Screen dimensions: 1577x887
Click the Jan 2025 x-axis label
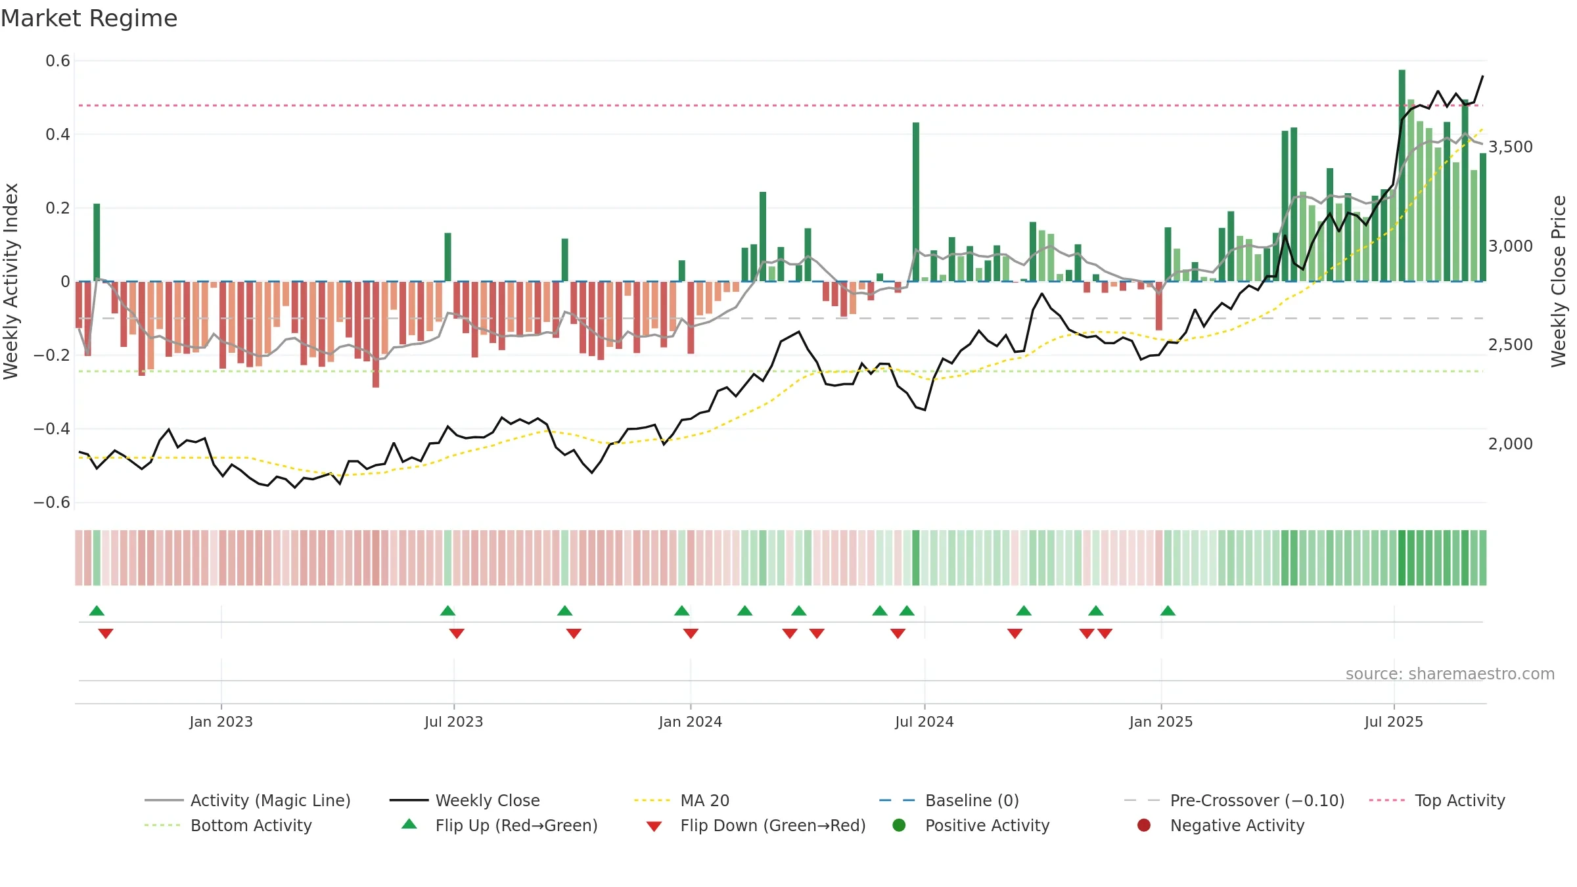tap(1161, 721)
